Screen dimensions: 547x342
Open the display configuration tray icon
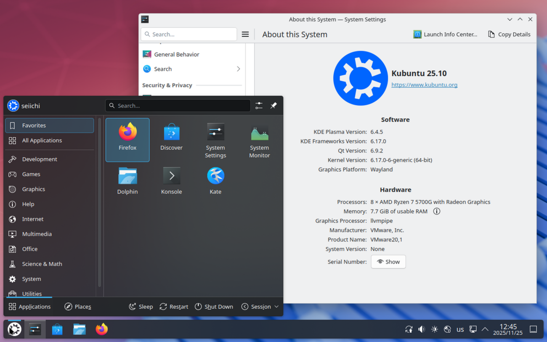point(473,329)
